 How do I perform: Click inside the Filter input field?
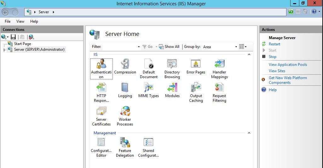click(x=120, y=47)
